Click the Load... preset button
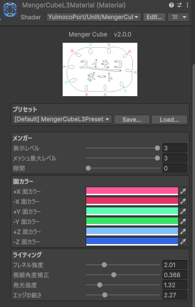195x307 pixels. pos(169,119)
